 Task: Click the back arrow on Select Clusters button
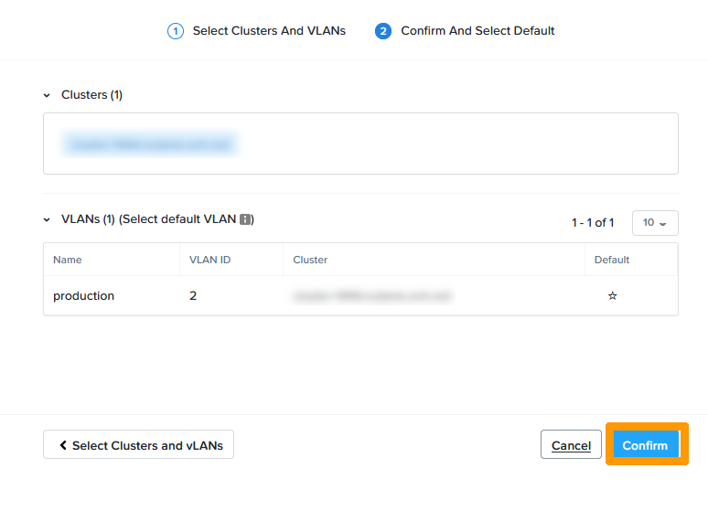click(63, 445)
